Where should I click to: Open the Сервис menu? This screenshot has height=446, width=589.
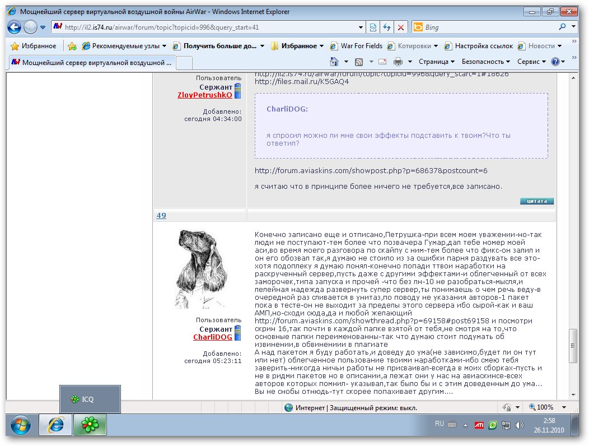pyautogui.click(x=531, y=62)
